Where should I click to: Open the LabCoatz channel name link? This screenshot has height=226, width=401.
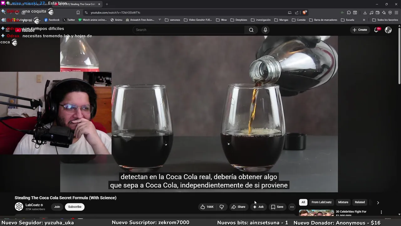[x=33, y=205]
